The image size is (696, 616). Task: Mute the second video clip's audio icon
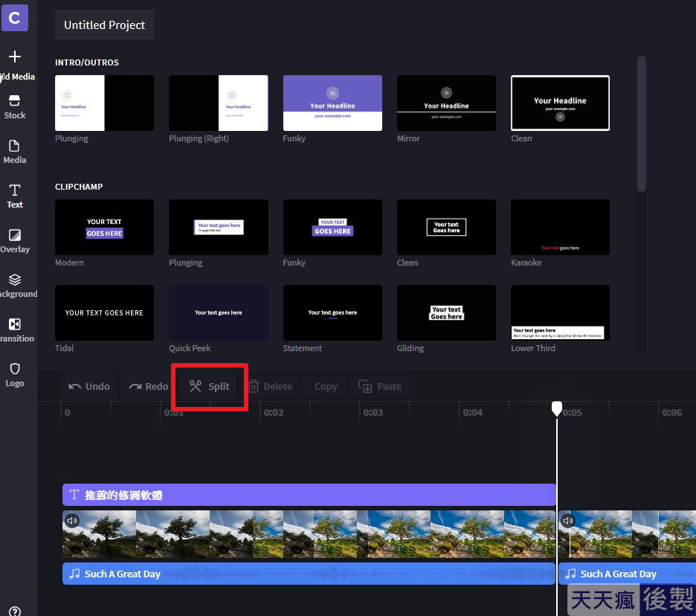567,520
